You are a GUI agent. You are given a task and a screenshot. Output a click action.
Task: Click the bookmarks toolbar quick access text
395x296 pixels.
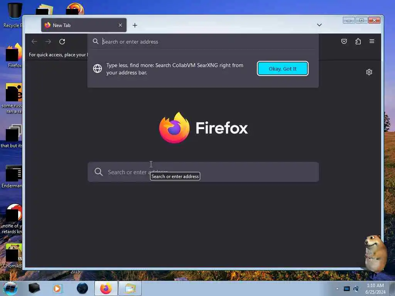click(58, 55)
